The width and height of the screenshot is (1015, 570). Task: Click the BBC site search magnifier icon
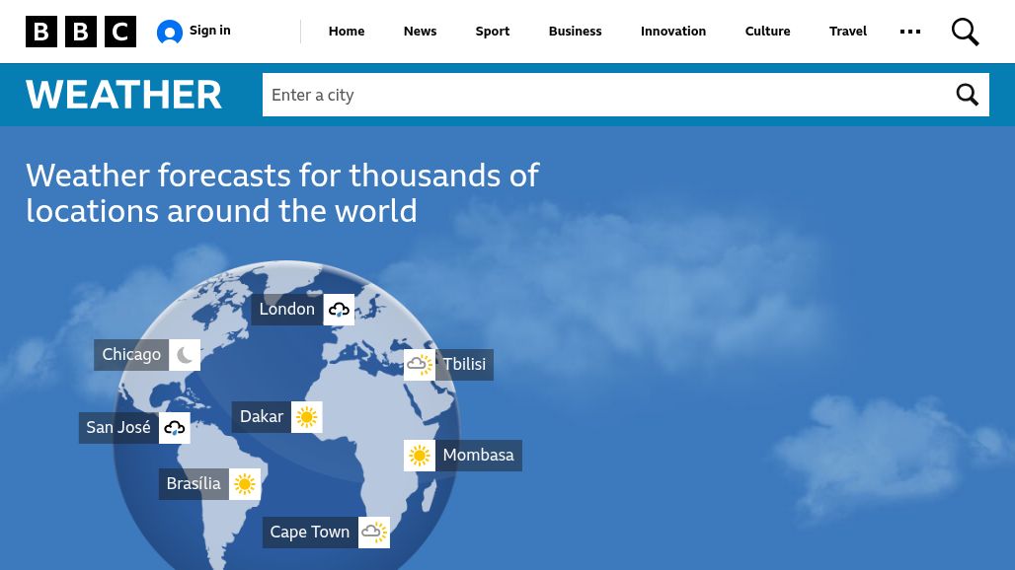965,32
